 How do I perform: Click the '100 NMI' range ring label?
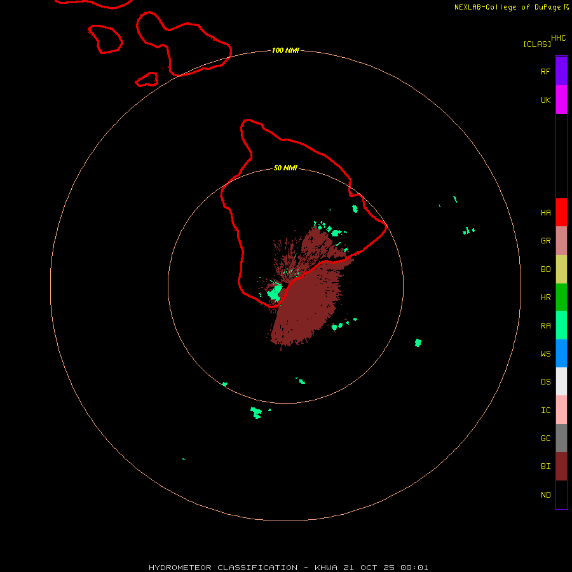click(285, 50)
